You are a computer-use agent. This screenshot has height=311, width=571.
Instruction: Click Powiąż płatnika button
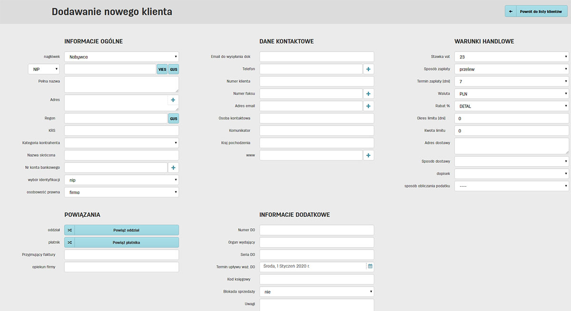tap(127, 242)
